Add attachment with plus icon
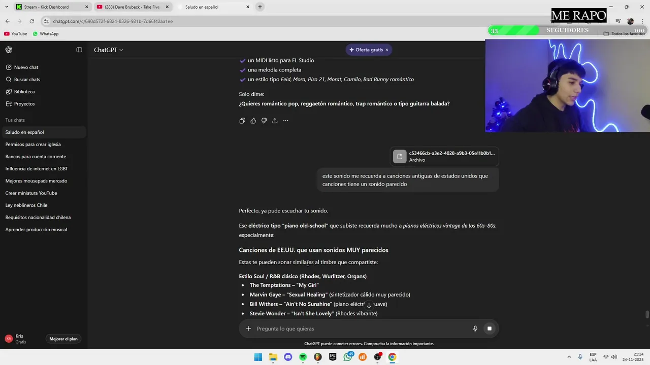This screenshot has height=365, width=650. (x=248, y=328)
